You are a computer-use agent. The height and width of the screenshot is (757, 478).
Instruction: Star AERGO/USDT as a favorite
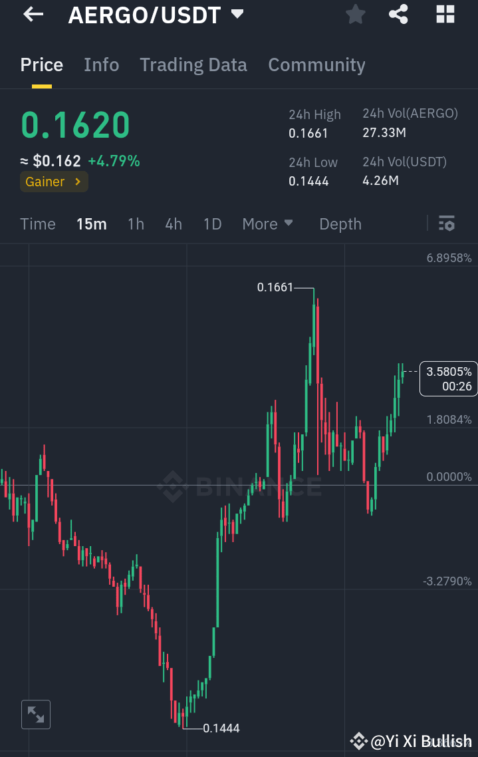pos(355,14)
